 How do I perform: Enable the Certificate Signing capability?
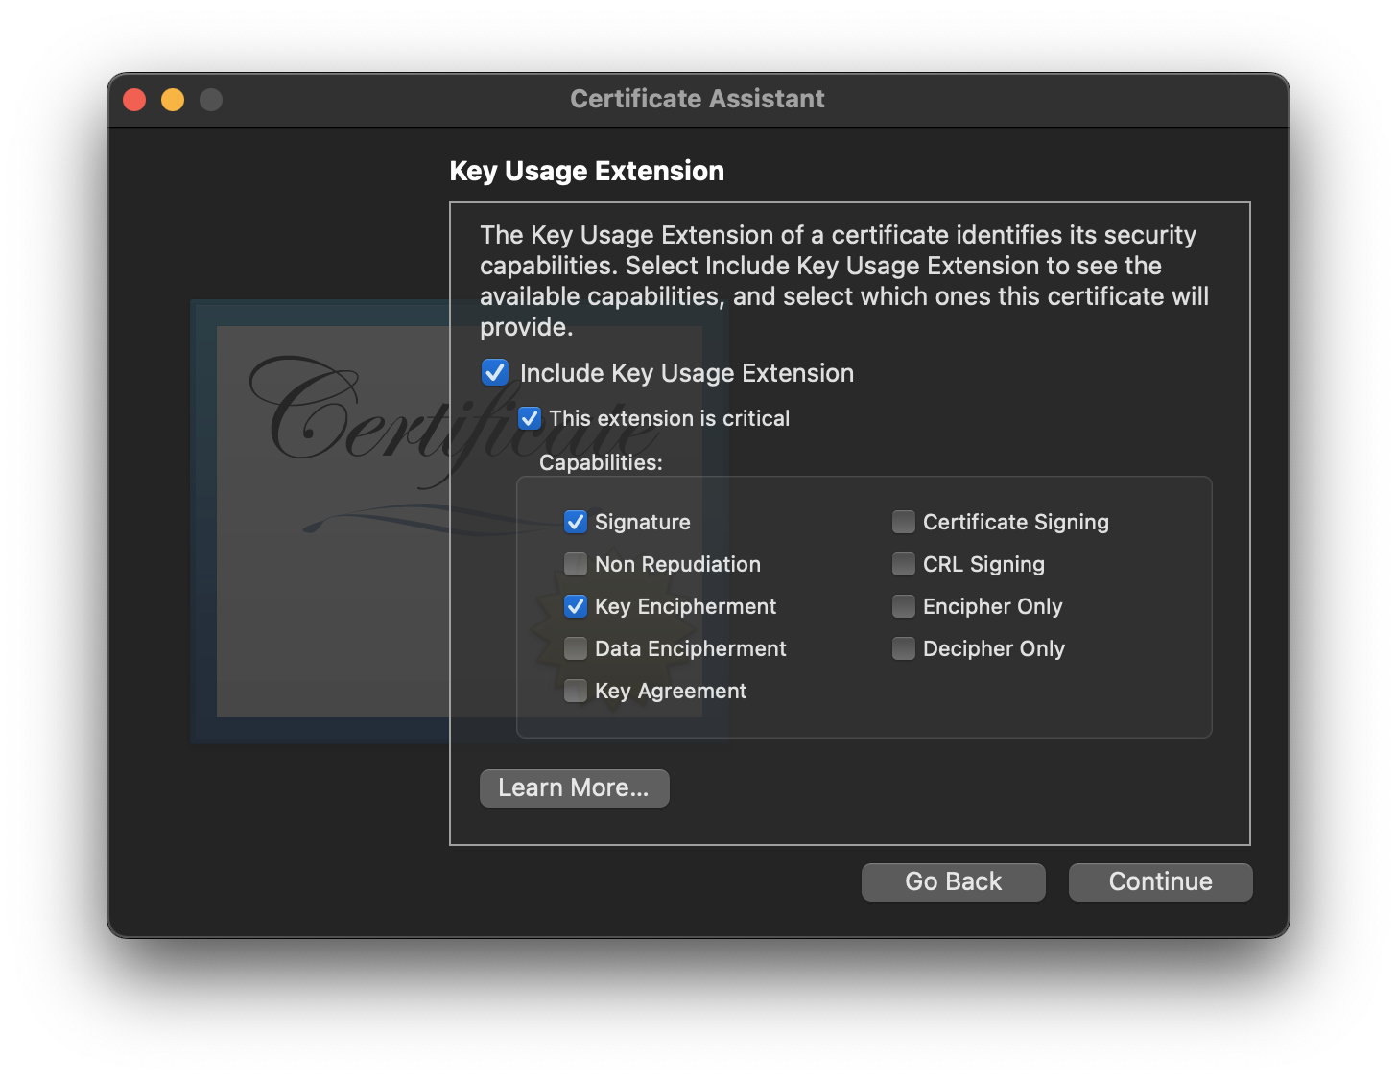pos(903,522)
